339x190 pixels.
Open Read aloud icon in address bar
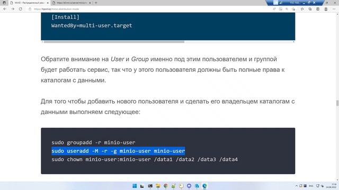click(274, 9)
